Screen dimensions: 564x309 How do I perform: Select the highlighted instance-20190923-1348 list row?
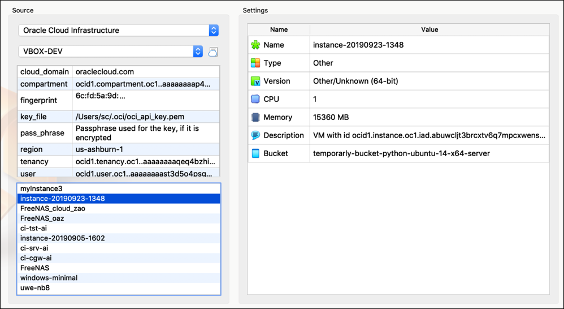tap(119, 199)
